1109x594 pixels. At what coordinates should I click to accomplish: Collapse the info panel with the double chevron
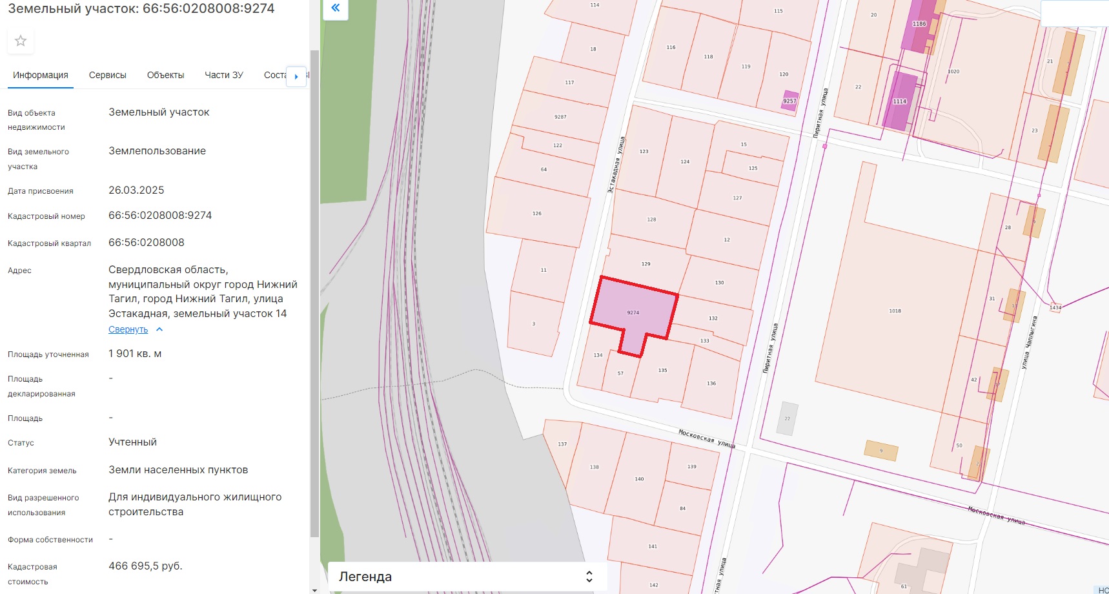click(x=335, y=8)
